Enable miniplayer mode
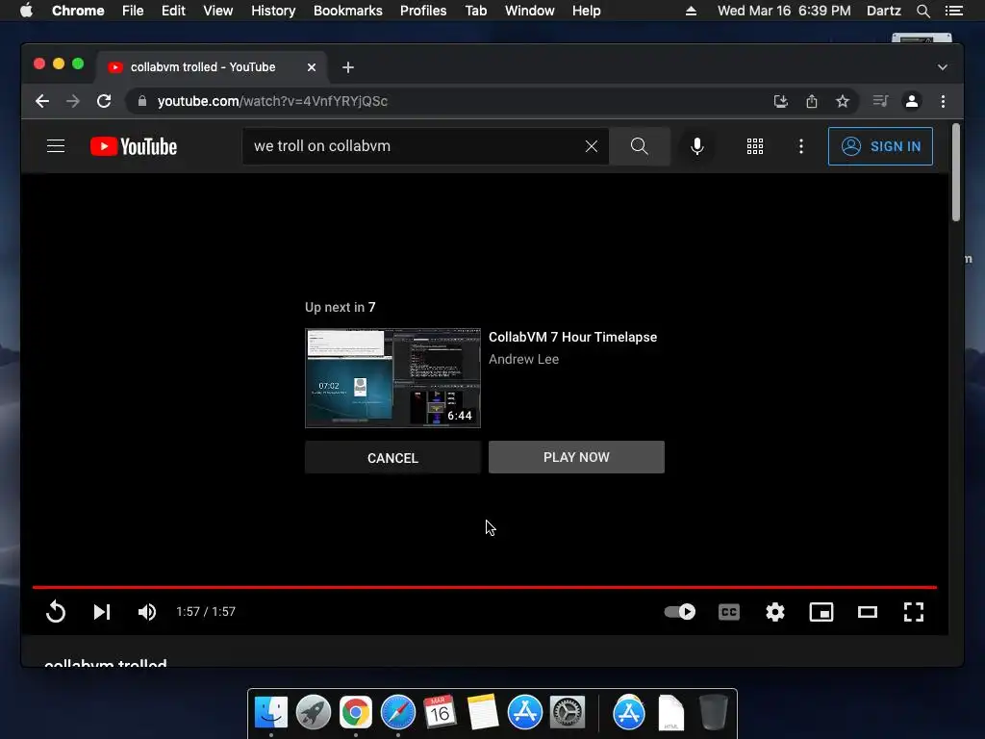Screen dimensions: 985x739 click(x=821, y=611)
